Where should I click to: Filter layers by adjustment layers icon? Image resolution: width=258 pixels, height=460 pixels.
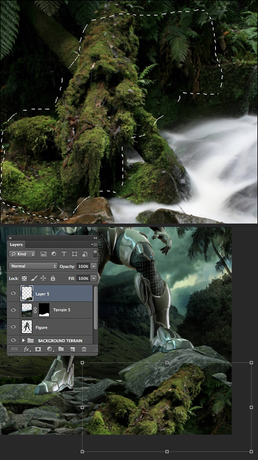54,254
